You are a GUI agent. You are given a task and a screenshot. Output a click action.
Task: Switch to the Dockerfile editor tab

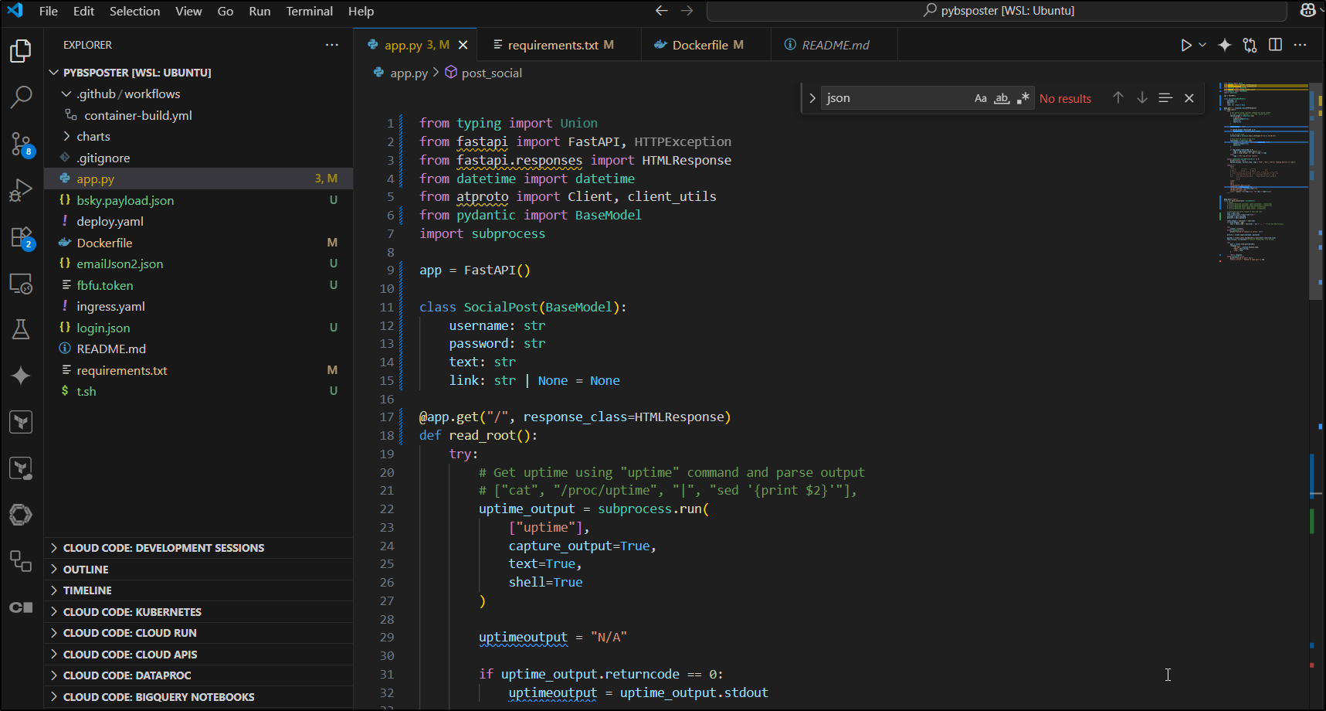(x=704, y=44)
